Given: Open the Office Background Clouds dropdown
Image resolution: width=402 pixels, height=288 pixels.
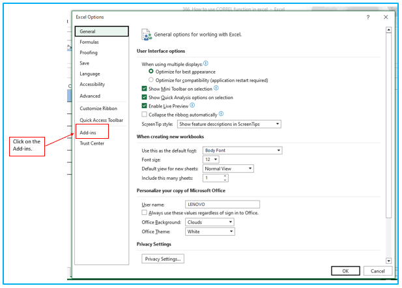Looking at the screenshot, I should point(209,222).
